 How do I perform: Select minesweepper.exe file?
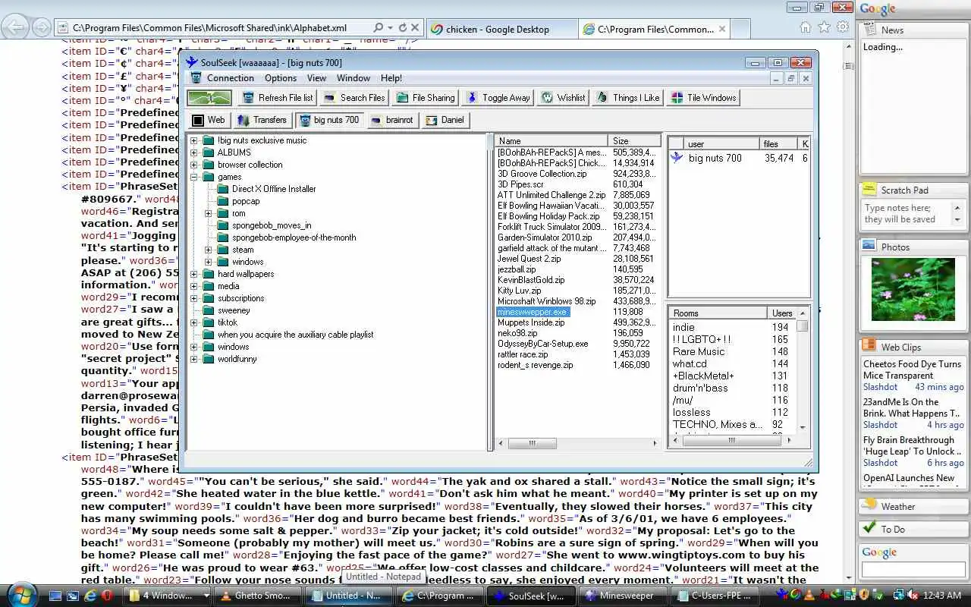(532, 312)
